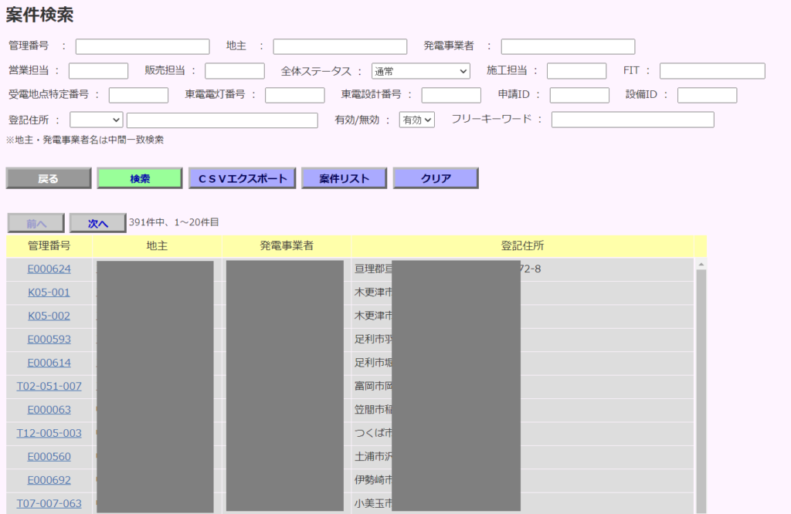Open the 有効/無効 dropdown
The width and height of the screenshot is (791, 514).
[x=417, y=120]
